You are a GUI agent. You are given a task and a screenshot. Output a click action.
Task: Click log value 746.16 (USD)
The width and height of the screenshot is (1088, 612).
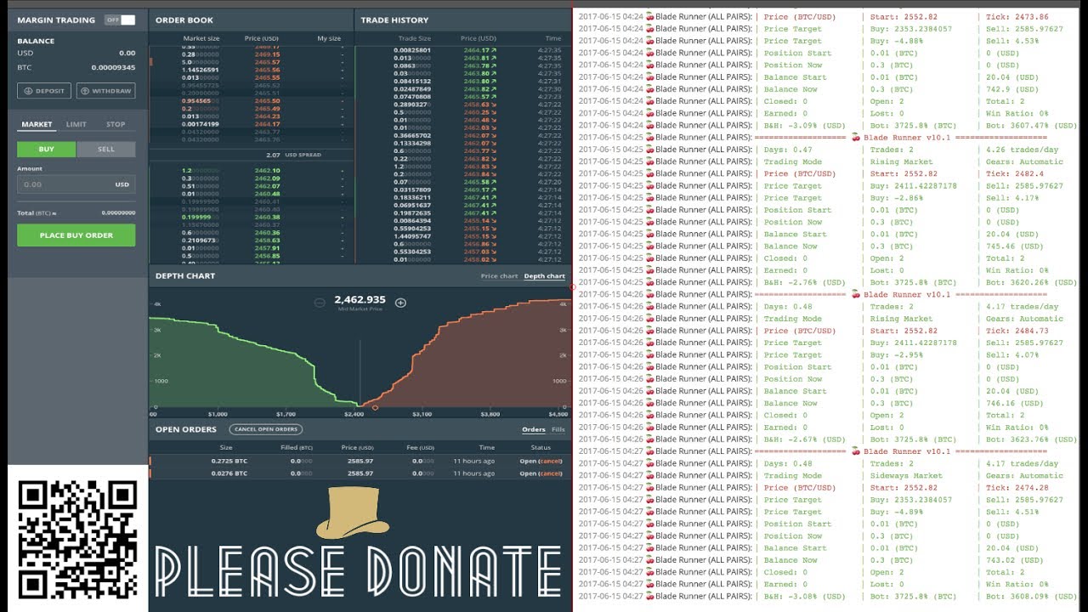pos(1012,403)
